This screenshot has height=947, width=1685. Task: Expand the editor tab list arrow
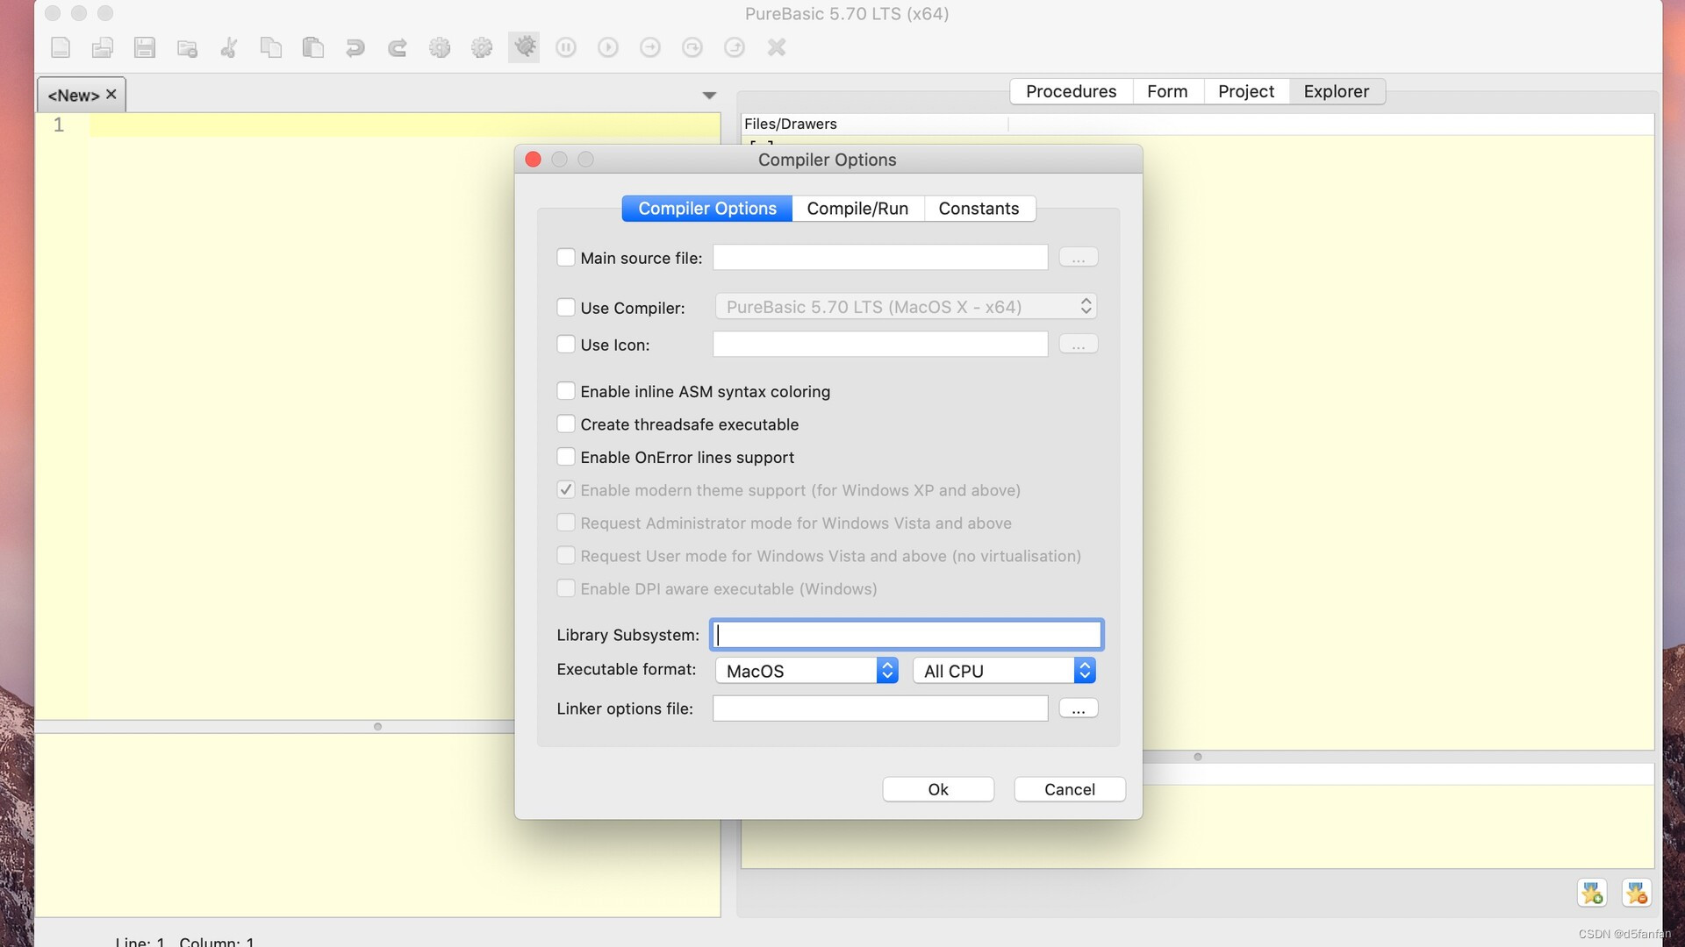(709, 95)
